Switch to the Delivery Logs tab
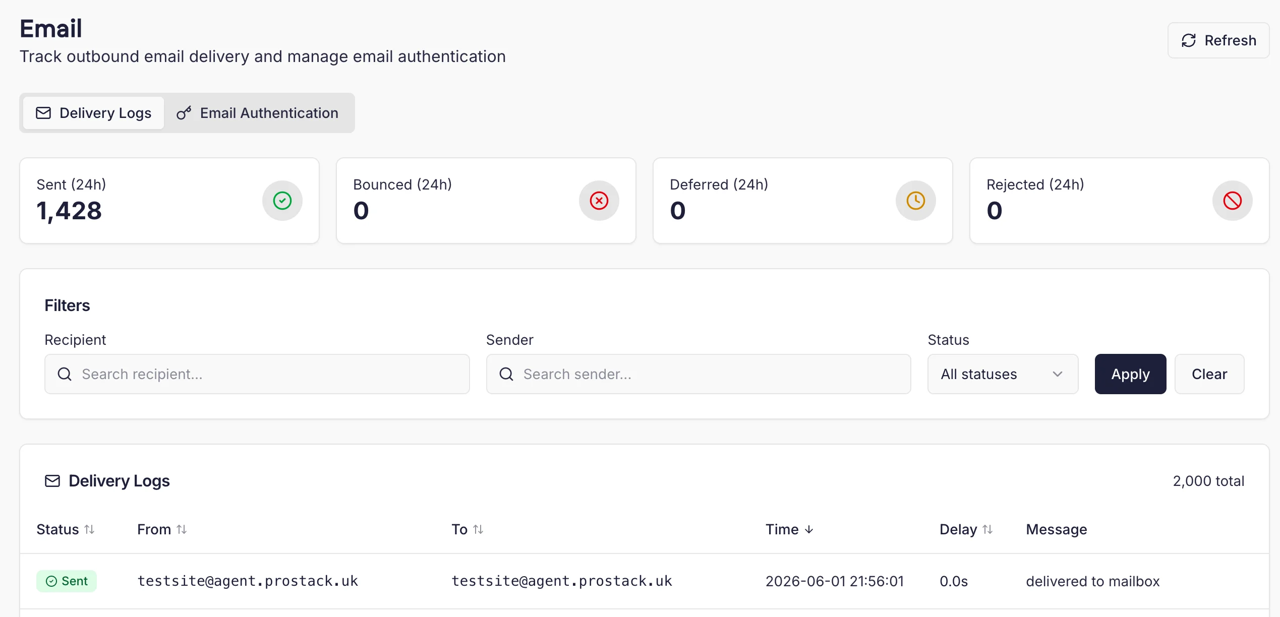Viewport: 1280px width, 617px height. [93, 113]
